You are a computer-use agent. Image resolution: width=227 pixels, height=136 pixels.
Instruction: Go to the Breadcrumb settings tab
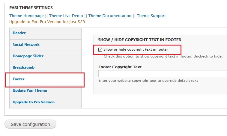point(23,67)
